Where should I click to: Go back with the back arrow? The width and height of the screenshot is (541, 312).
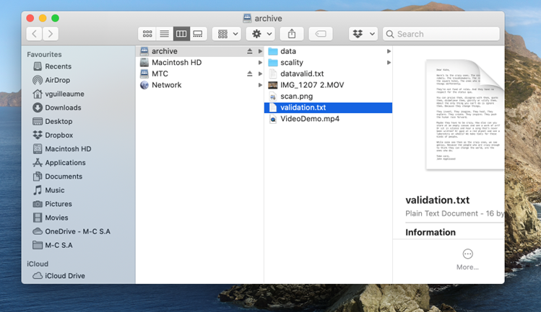point(34,34)
